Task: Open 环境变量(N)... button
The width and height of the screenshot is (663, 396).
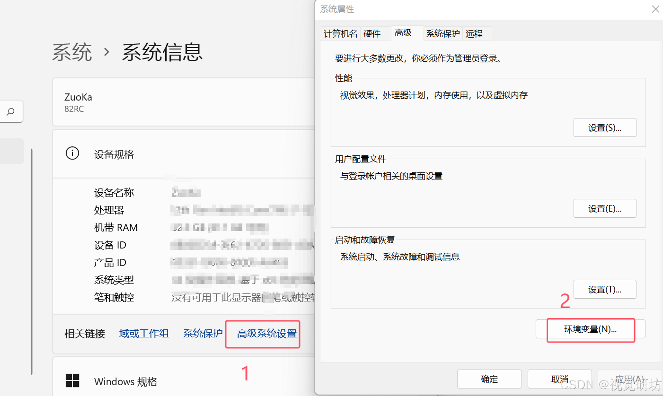Action: coord(590,329)
